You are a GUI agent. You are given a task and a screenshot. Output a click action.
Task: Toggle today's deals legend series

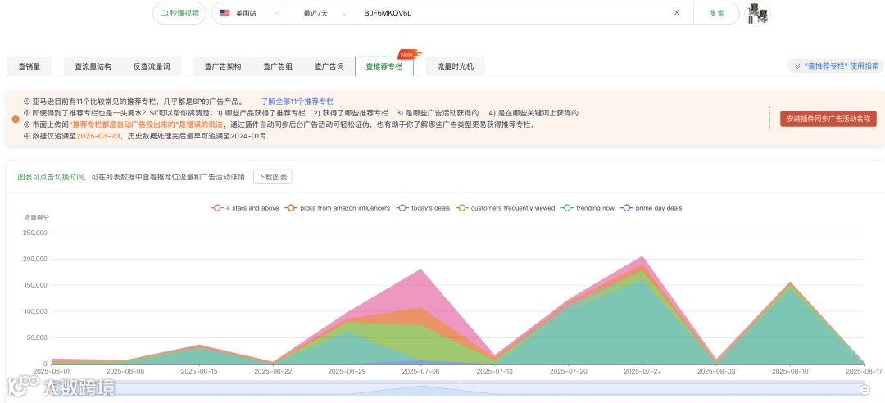424,208
